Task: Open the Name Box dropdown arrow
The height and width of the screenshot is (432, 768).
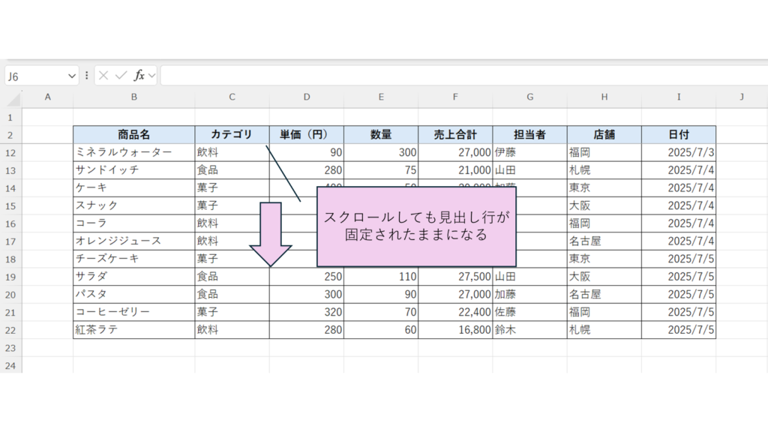Action: [72, 76]
